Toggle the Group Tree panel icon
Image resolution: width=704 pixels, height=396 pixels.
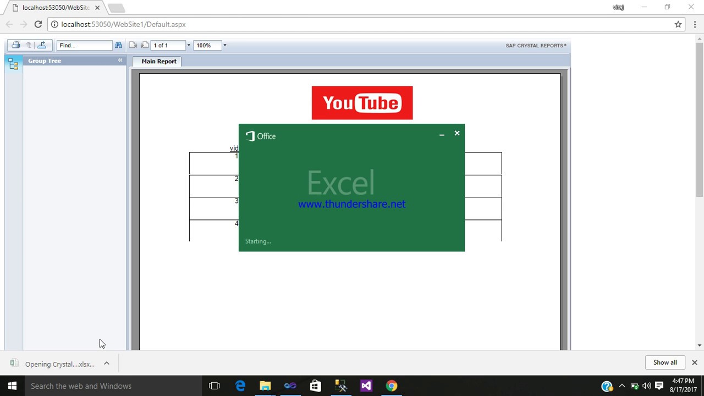14,64
